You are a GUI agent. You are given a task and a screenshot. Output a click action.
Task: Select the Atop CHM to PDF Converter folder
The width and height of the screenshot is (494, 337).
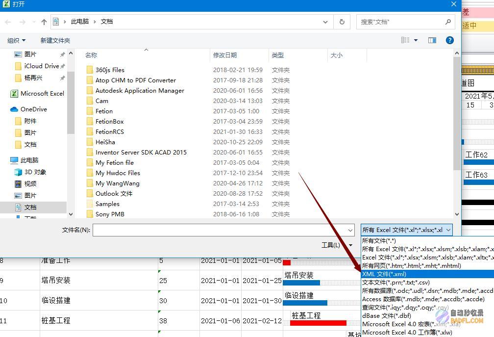click(136, 80)
